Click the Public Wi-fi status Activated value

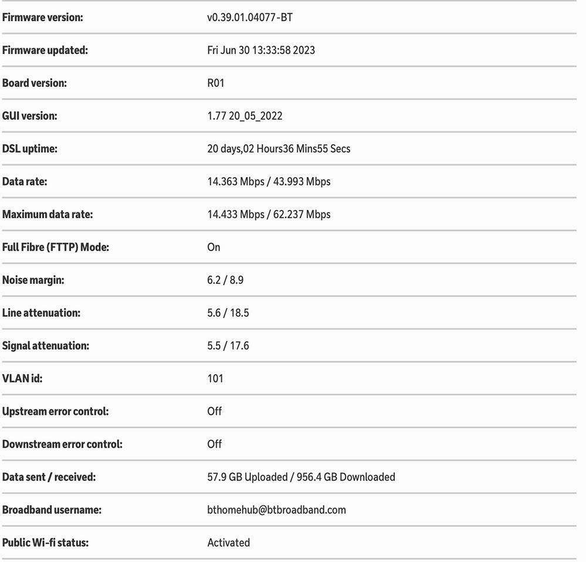pyautogui.click(x=228, y=543)
